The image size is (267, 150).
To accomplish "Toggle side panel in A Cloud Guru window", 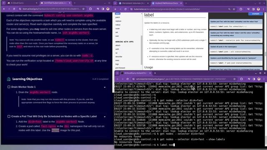I will coord(103,9).
